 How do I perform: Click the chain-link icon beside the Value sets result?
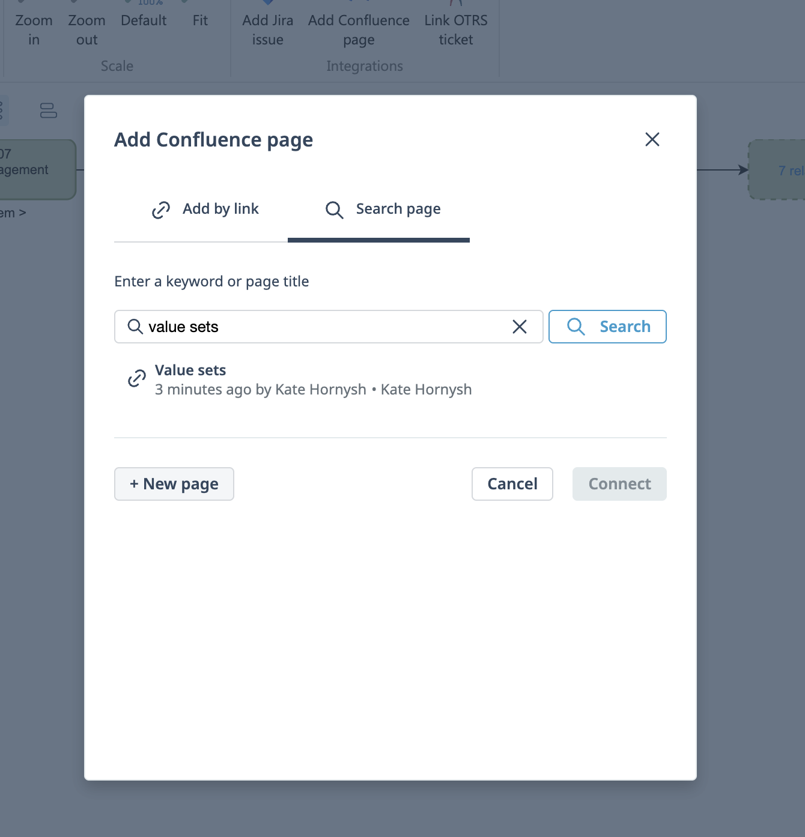coord(137,379)
